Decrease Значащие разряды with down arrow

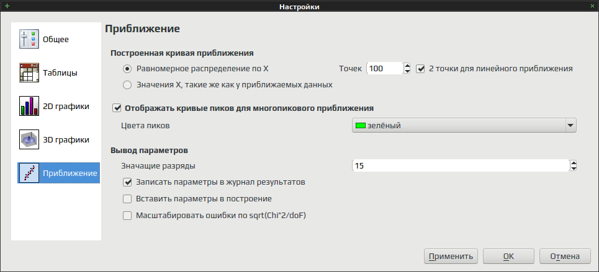pyautogui.click(x=573, y=169)
